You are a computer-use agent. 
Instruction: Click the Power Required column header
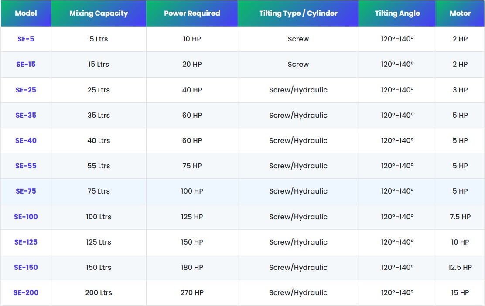point(192,13)
